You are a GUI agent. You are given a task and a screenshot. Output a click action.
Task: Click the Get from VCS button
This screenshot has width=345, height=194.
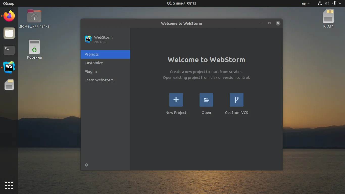coord(236,104)
